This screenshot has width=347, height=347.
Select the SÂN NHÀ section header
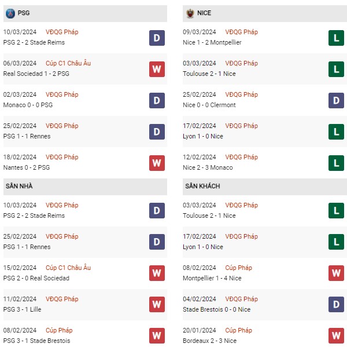[x=85, y=187]
